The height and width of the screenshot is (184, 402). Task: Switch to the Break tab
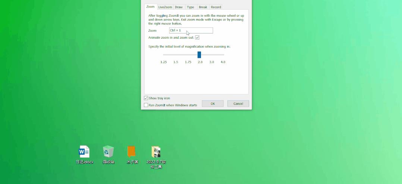(203, 7)
